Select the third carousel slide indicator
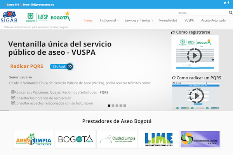Viewport: 233px width, 155px height. click(x=117, y=106)
